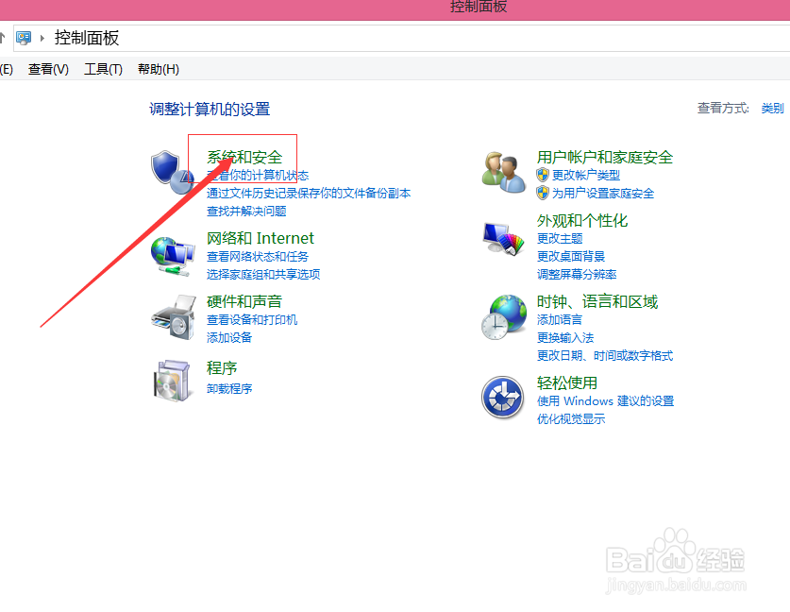
Task: Click the 控制面板 window title bar
Action: coord(395,9)
